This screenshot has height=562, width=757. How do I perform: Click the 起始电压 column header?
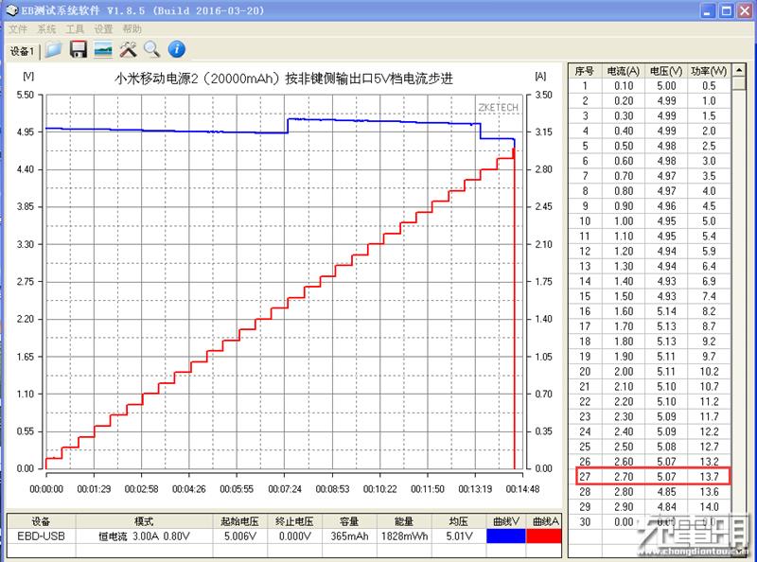click(x=240, y=521)
